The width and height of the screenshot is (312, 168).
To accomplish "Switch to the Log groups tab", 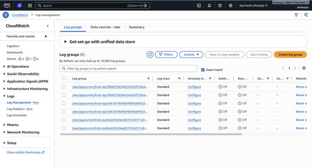I will click(x=73, y=27).
